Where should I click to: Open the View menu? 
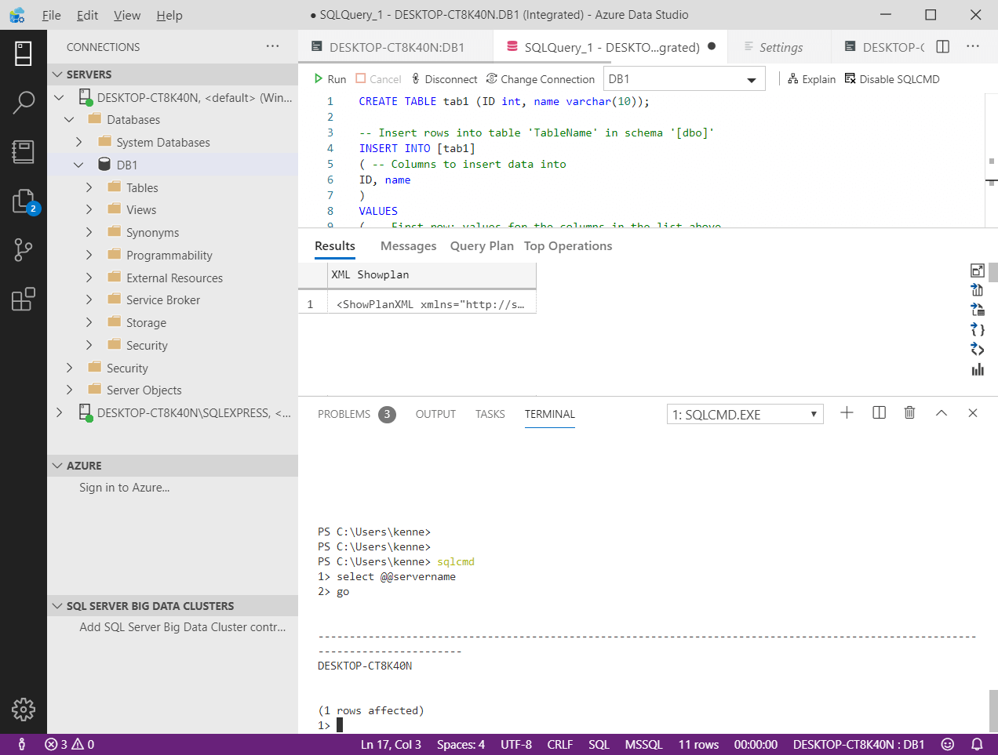127,15
